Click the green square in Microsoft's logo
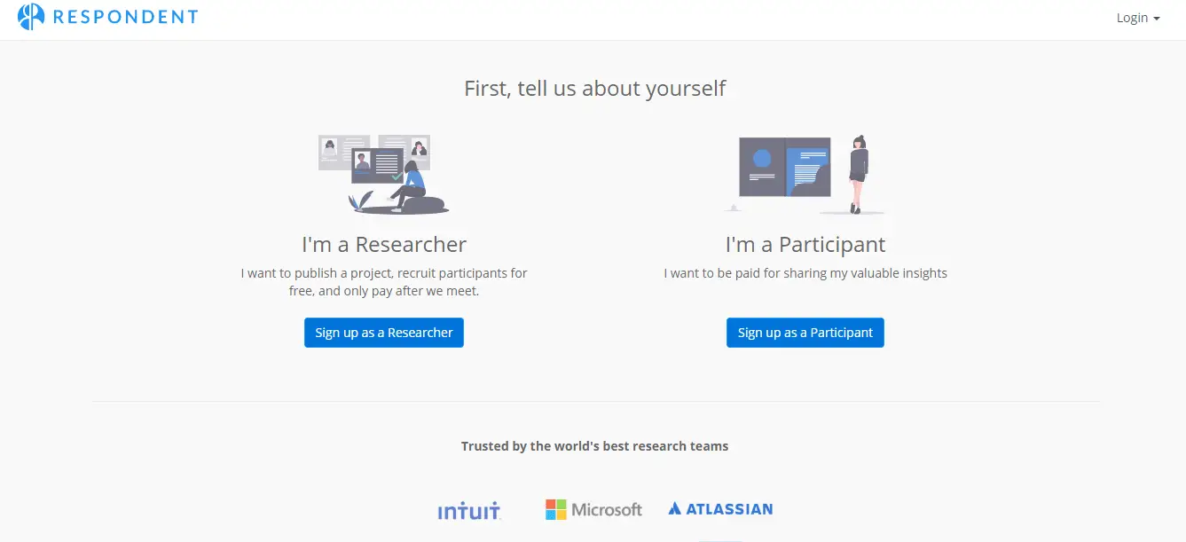This screenshot has height=542, width=1186. [562, 504]
